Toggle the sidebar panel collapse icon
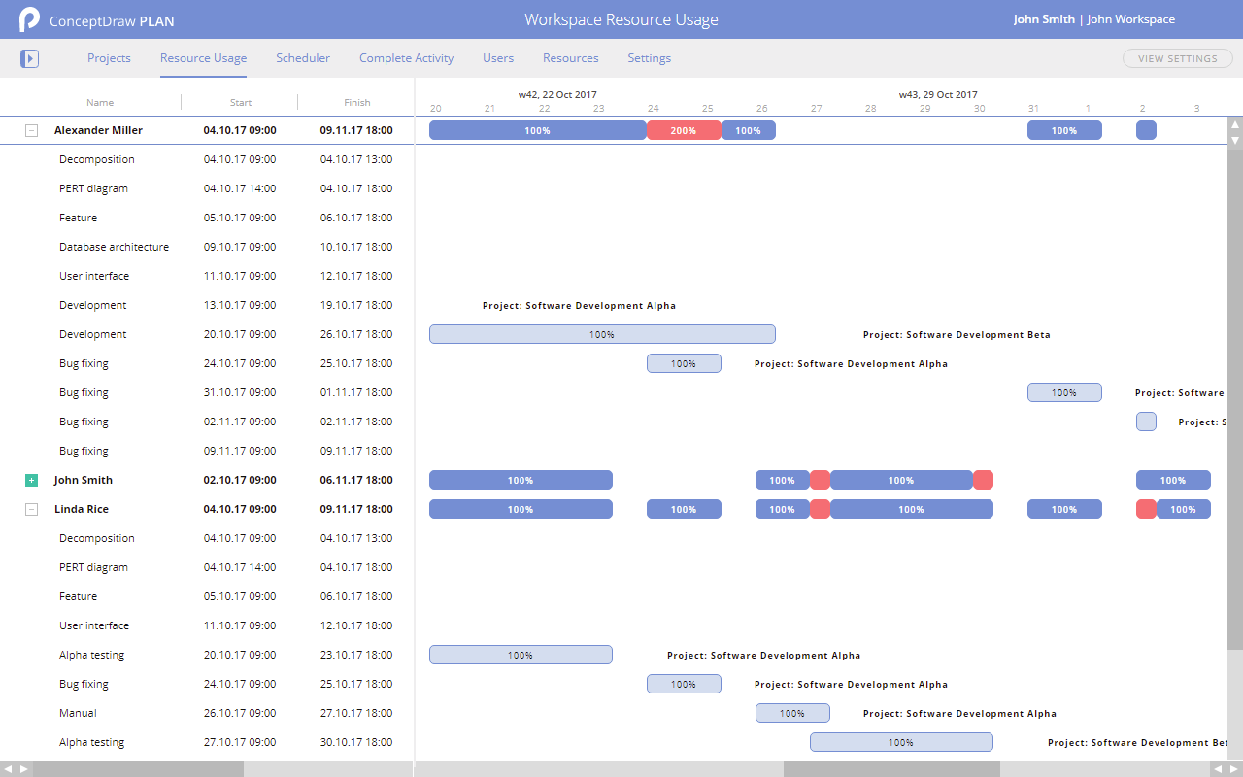The width and height of the screenshot is (1243, 777). point(29,58)
